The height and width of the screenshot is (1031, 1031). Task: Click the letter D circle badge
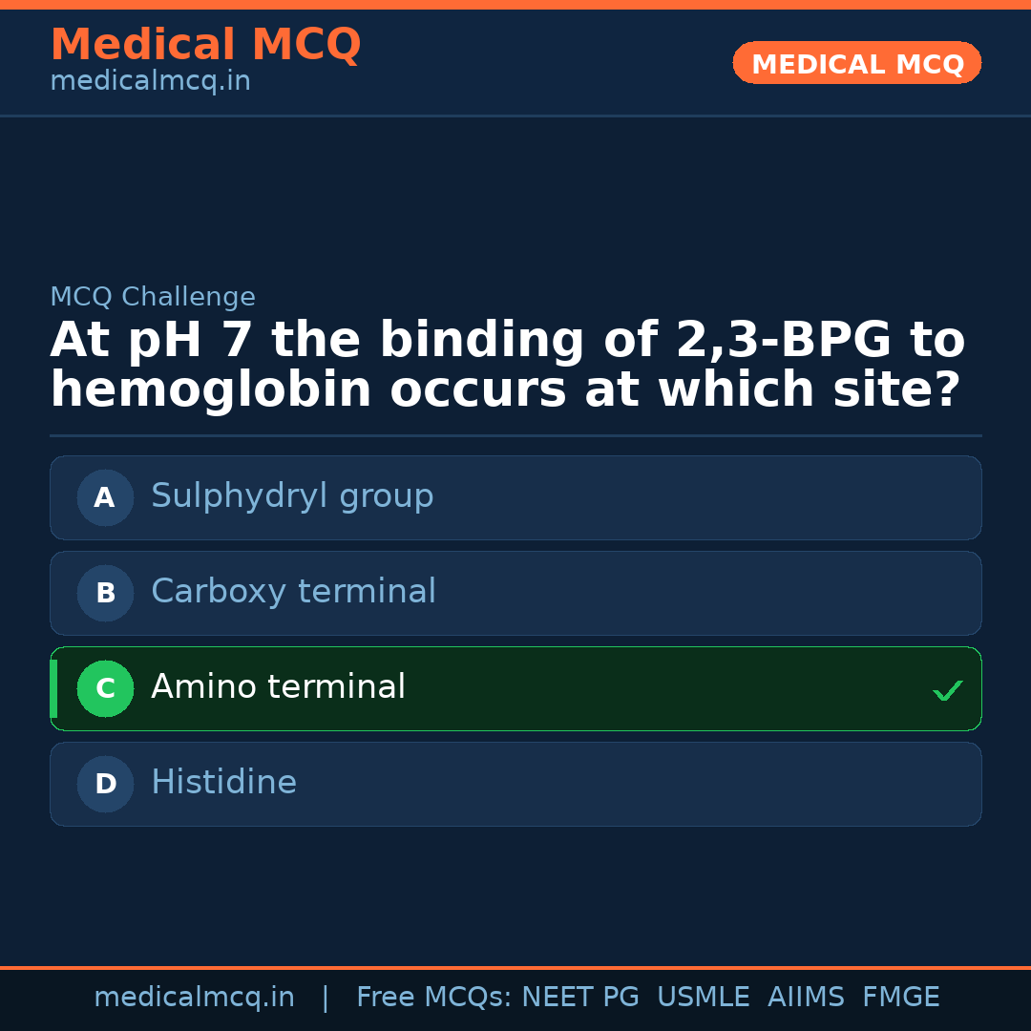point(105,784)
